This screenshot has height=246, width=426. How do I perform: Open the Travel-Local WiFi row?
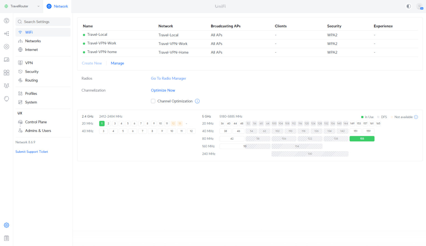250,35
